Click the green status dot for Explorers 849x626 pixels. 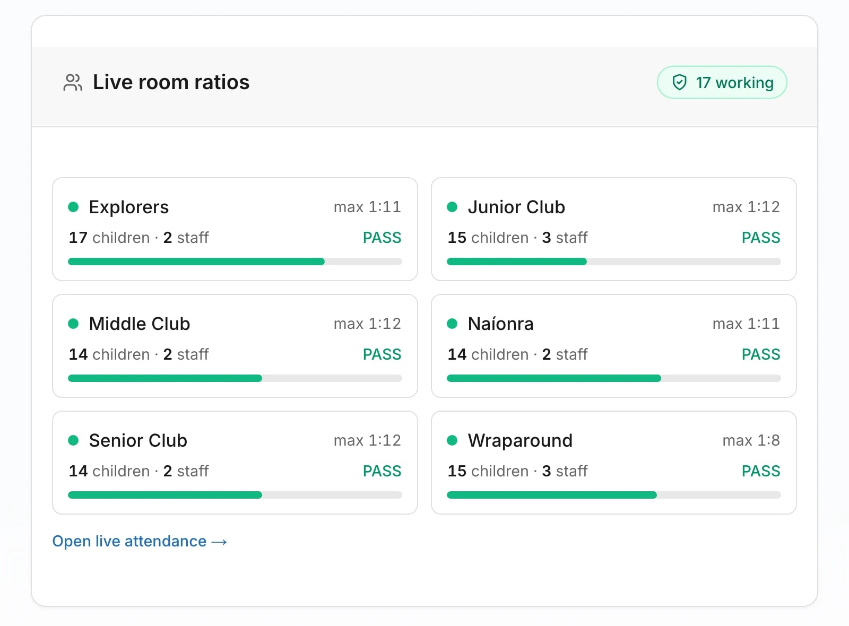tap(74, 207)
